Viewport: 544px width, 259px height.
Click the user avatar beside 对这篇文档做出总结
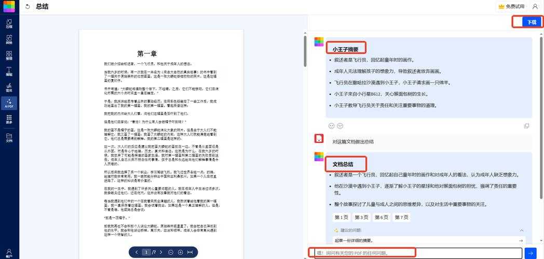[319, 139]
